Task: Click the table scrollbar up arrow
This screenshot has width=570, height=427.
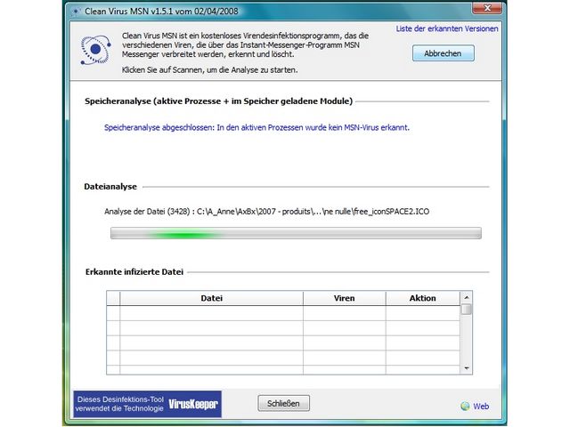Action: (x=467, y=297)
